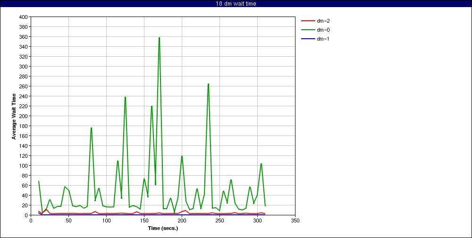Click the 360 y-axis tick label
Screen dimensions: 472x238
point(24,37)
